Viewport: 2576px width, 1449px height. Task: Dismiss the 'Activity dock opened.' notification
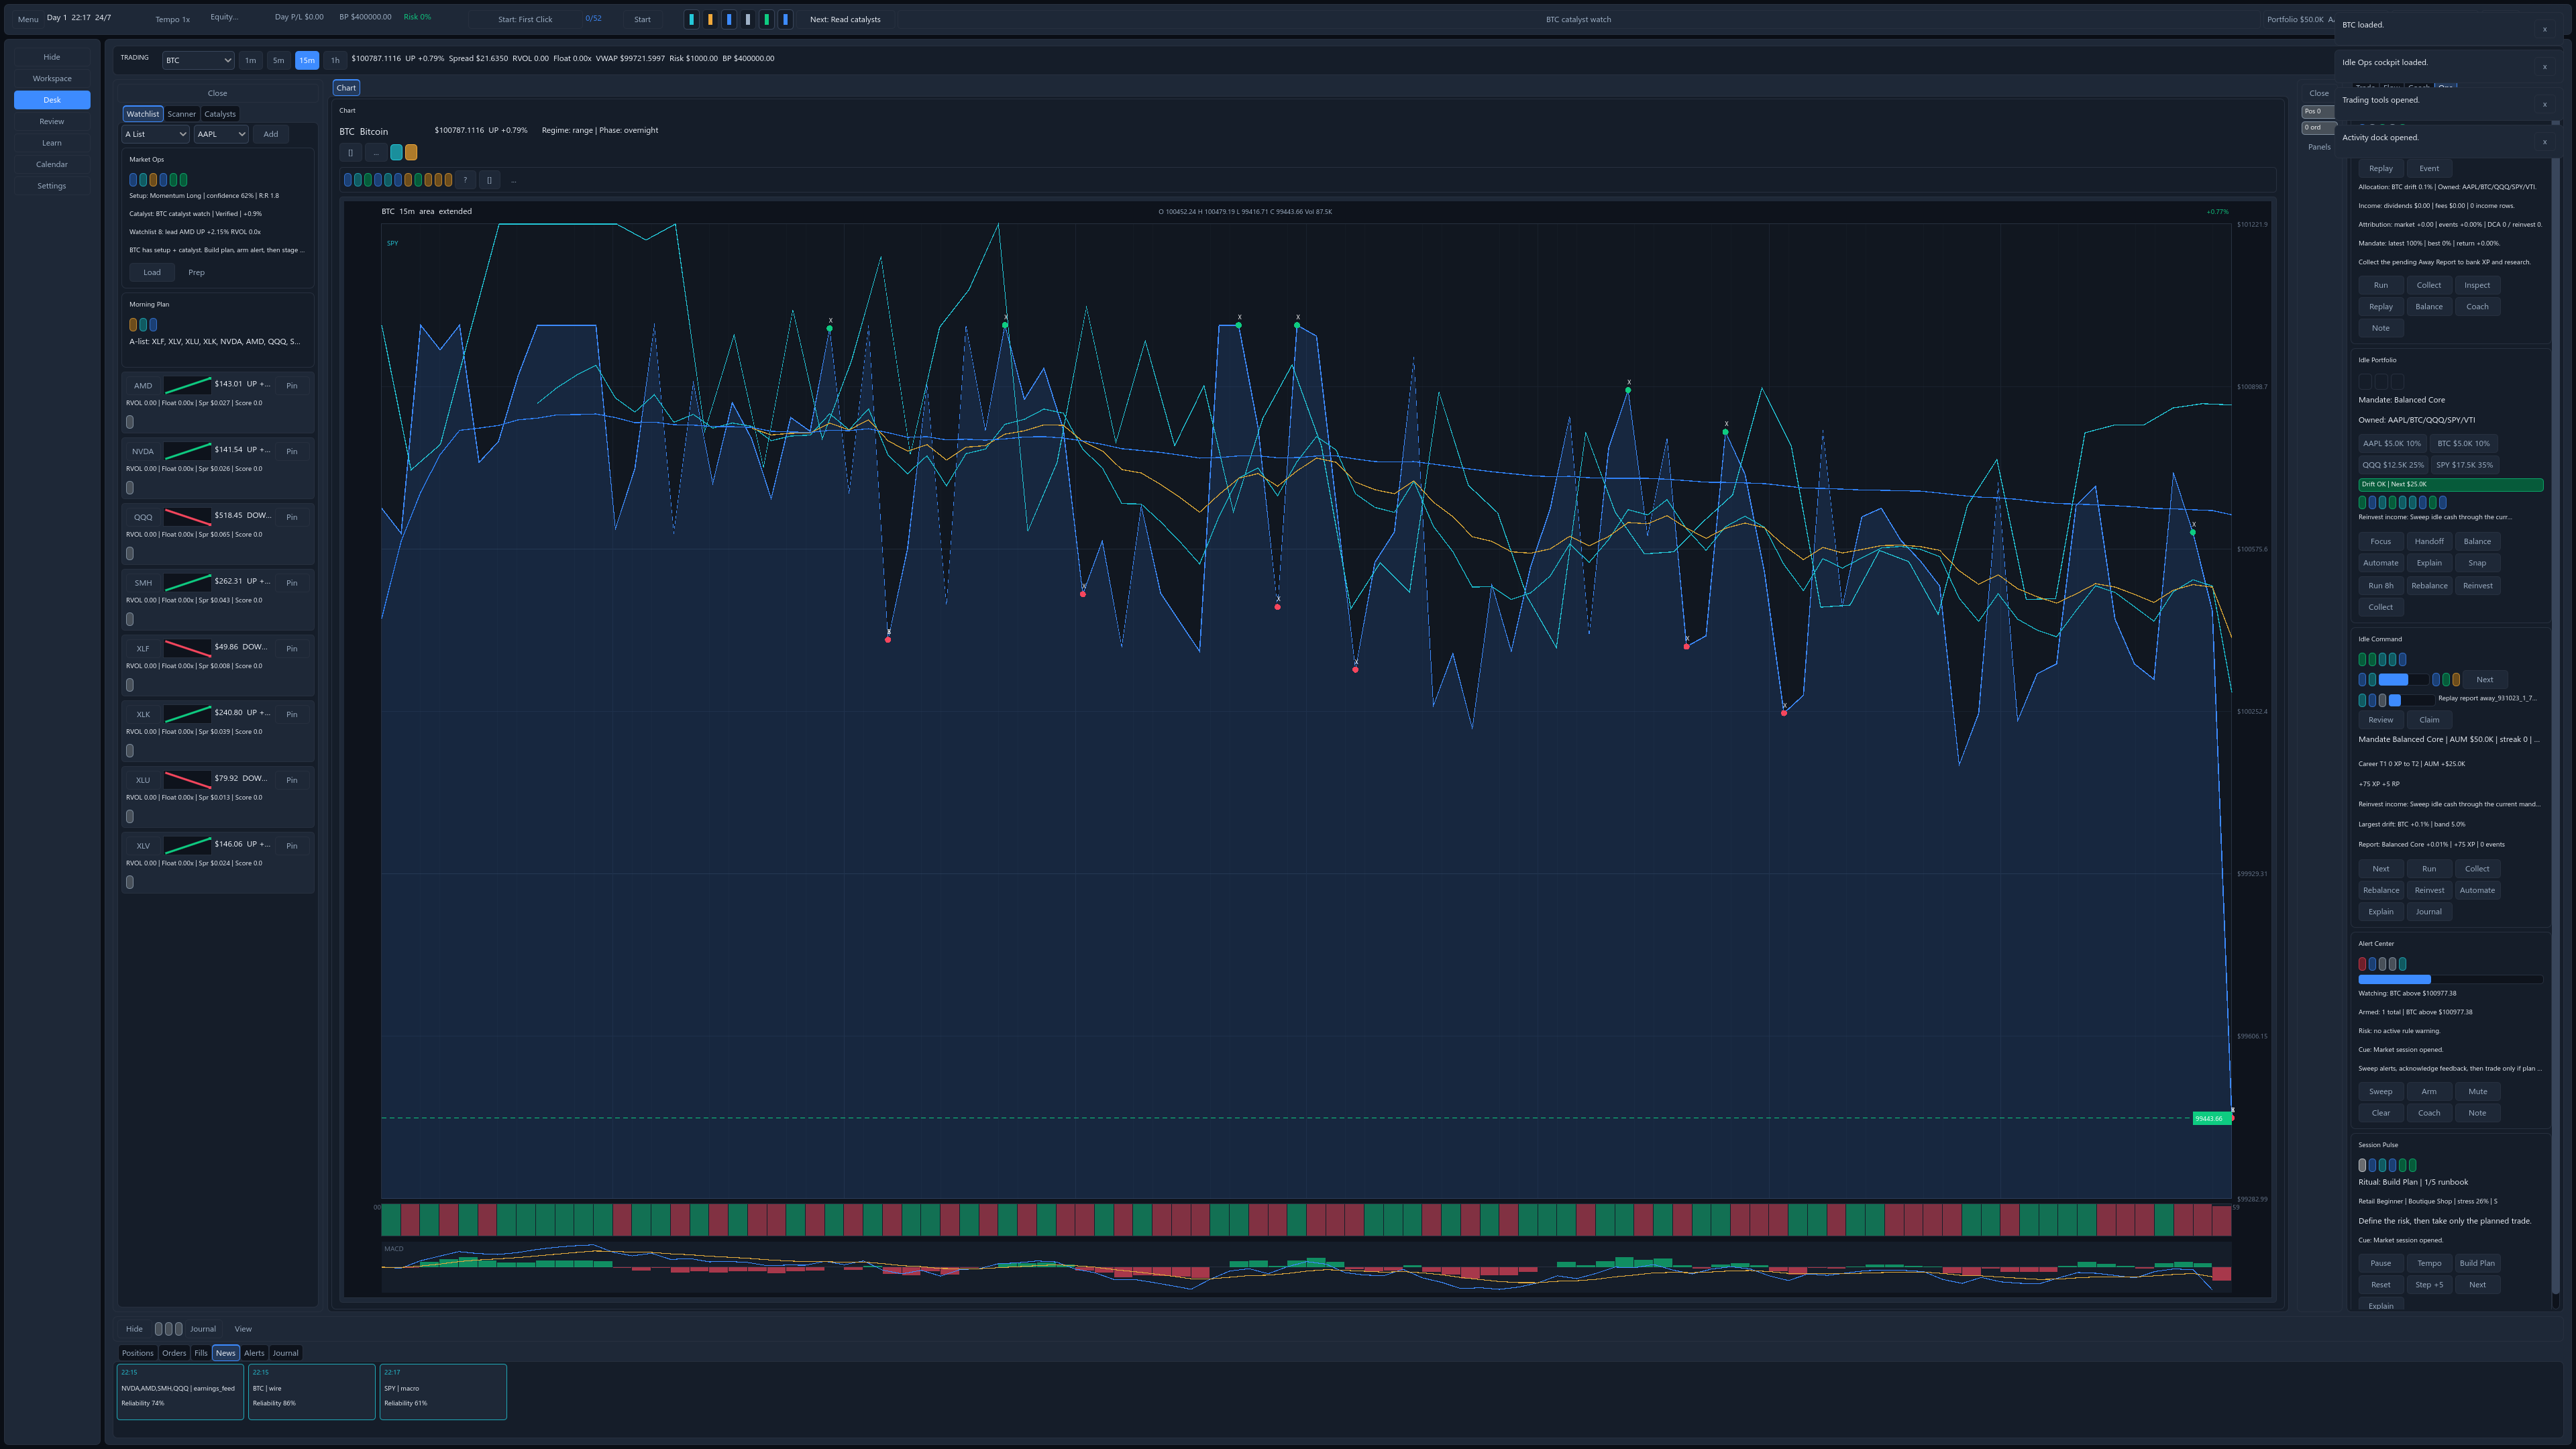click(x=2545, y=142)
